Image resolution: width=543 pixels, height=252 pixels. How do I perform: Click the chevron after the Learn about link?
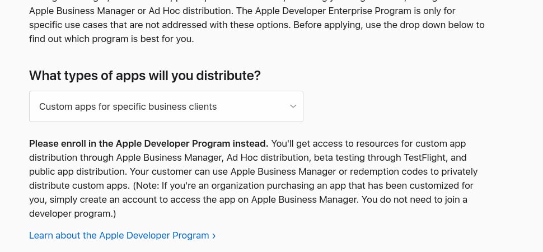pyautogui.click(x=214, y=236)
